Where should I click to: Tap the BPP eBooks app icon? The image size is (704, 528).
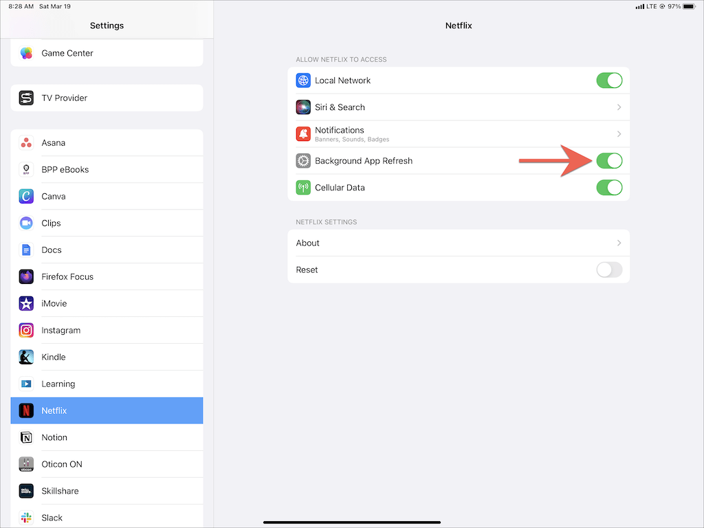click(x=26, y=170)
